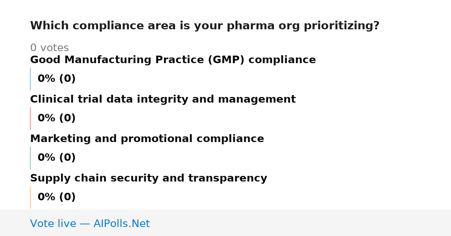This screenshot has height=236, width=451.
Task: Click the orange result bar for Supply chain
Action: pos(30,197)
